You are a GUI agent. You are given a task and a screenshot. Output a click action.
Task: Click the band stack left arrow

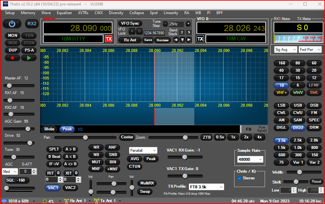tap(176, 40)
